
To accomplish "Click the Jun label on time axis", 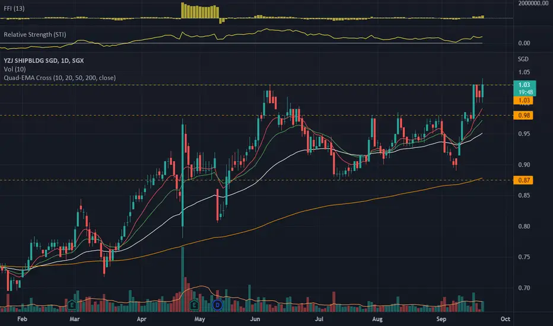I will (x=255, y=319).
